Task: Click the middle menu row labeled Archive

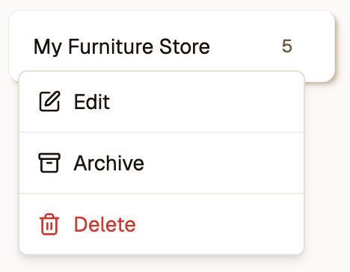Action: (x=162, y=163)
